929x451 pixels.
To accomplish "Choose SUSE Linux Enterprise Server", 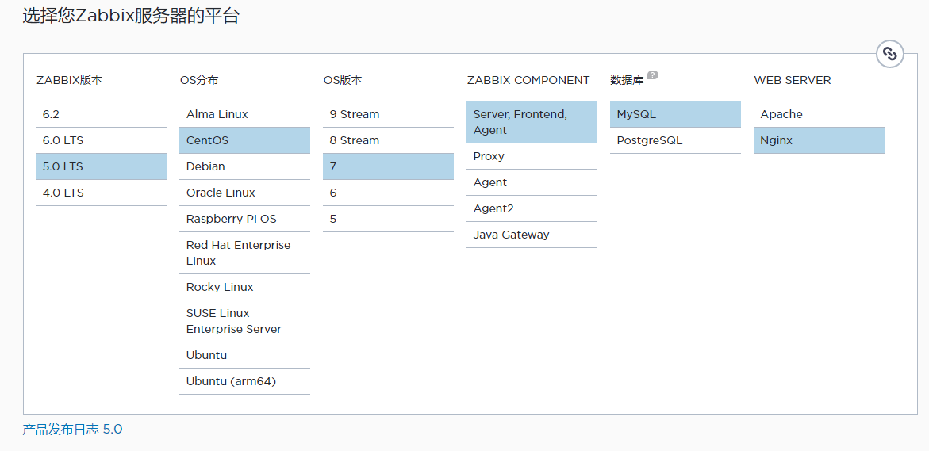I will click(x=244, y=321).
